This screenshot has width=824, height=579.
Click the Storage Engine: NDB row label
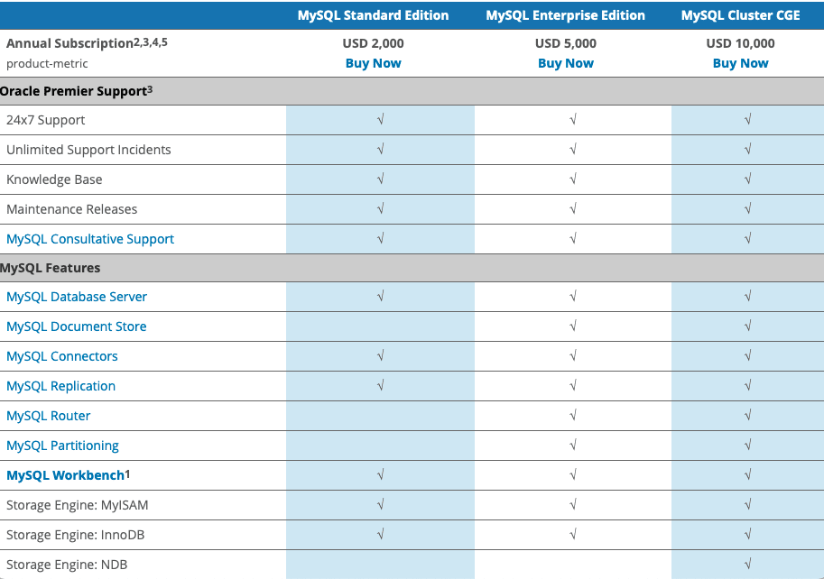67,565
